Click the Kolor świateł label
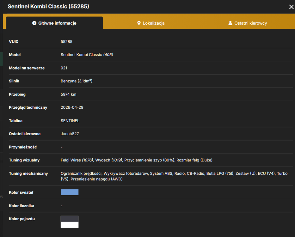Viewport: 295px width, 237px height. click(x=21, y=192)
